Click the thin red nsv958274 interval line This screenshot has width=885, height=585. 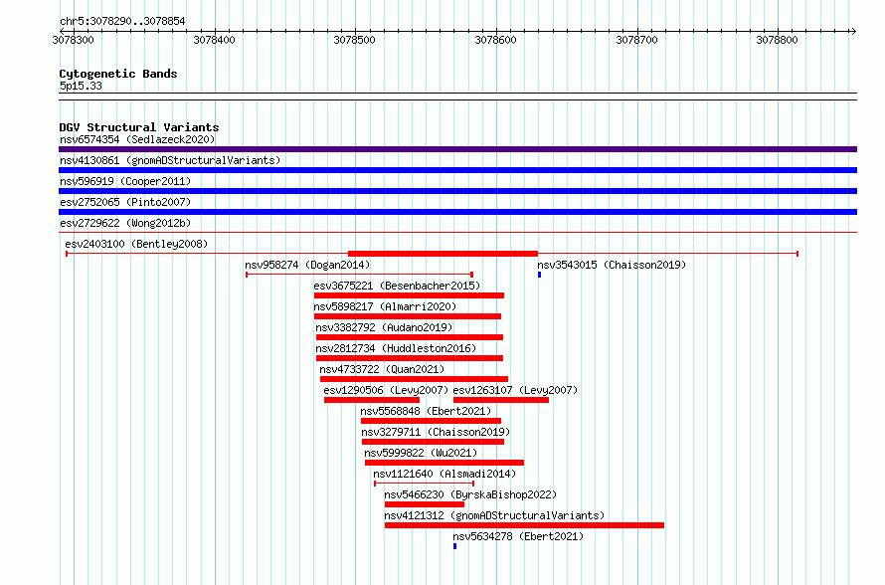[360, 275]
